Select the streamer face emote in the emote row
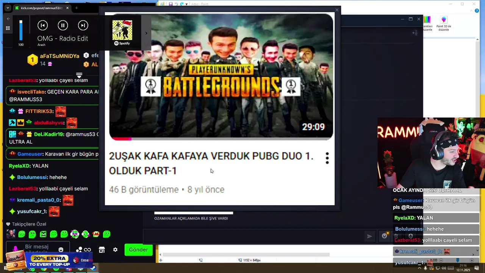 coord(11,234)
